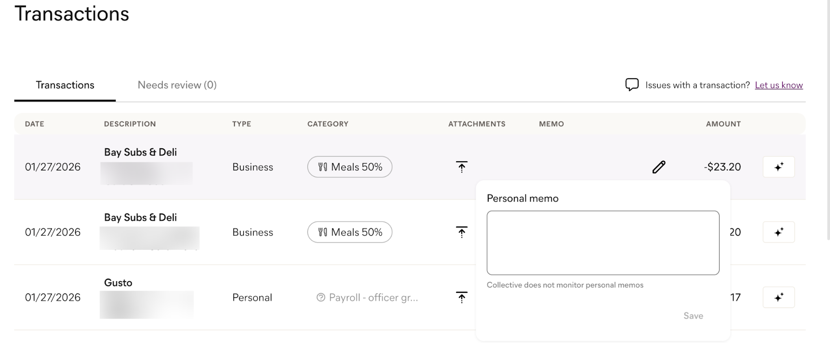Open Meals 50% category on second row
The image size is (830, 343).
(350, 232)
